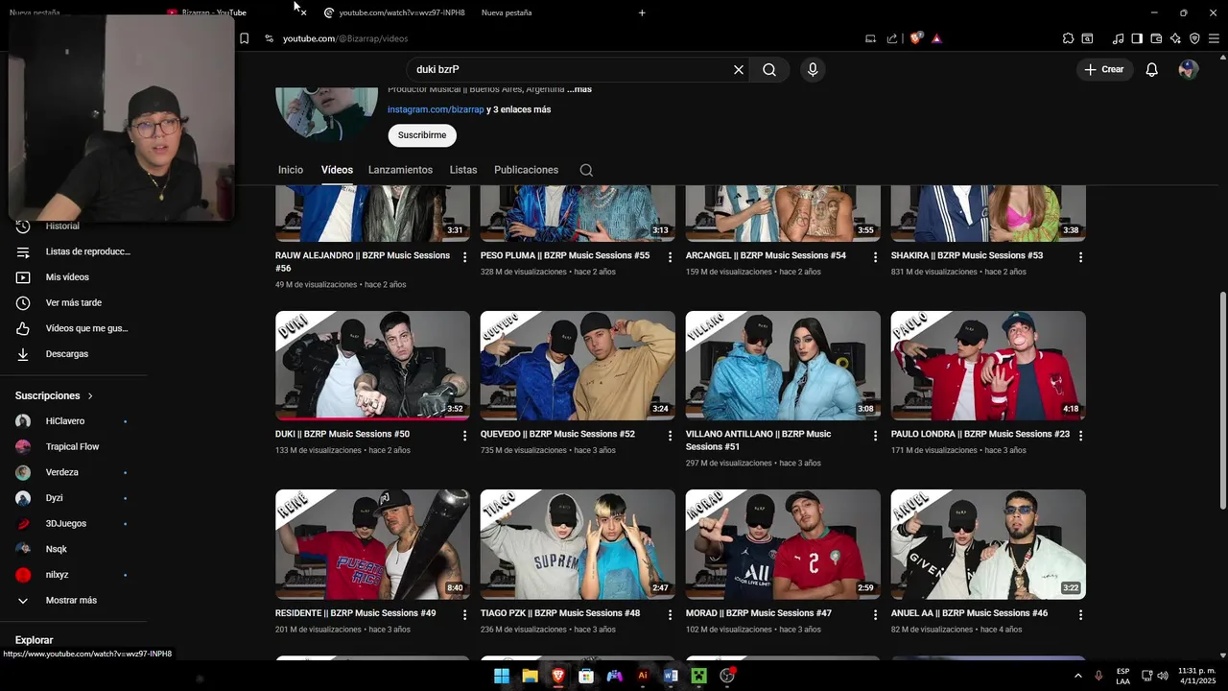Start voice search with microphone icon

click(x=813, y=69)
